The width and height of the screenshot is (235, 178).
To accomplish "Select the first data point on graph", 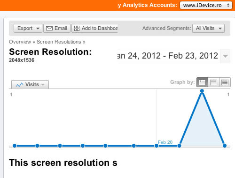I will click(15, 146).
